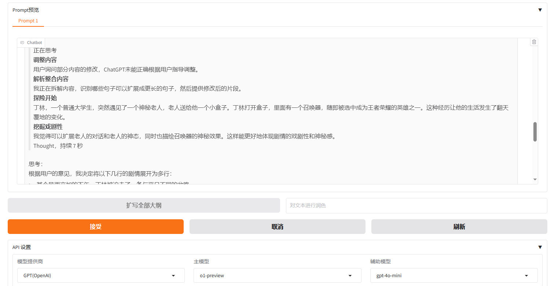Click the 取消 button
Screen dimensions: 551x286
point(278,227)
